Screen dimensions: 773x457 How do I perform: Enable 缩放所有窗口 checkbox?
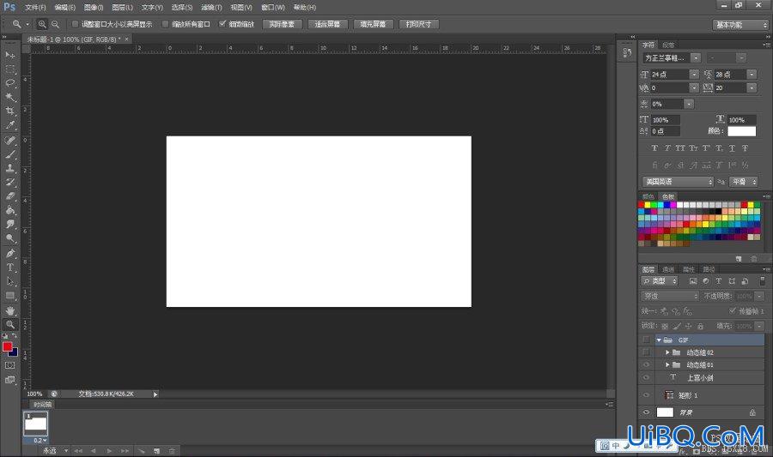point(165,24)
